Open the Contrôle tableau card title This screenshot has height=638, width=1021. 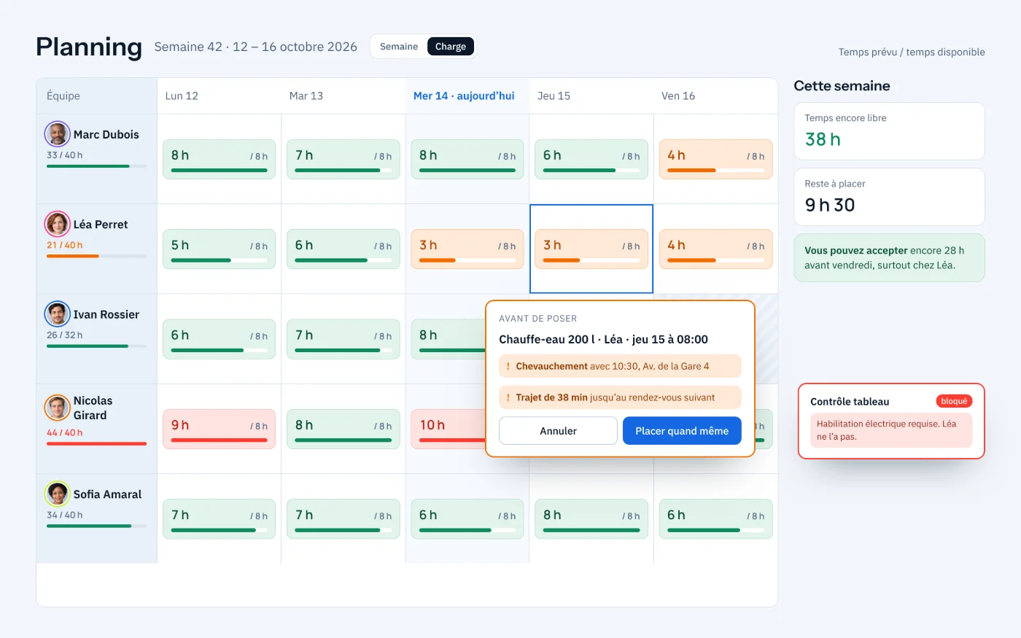[850, 402]
